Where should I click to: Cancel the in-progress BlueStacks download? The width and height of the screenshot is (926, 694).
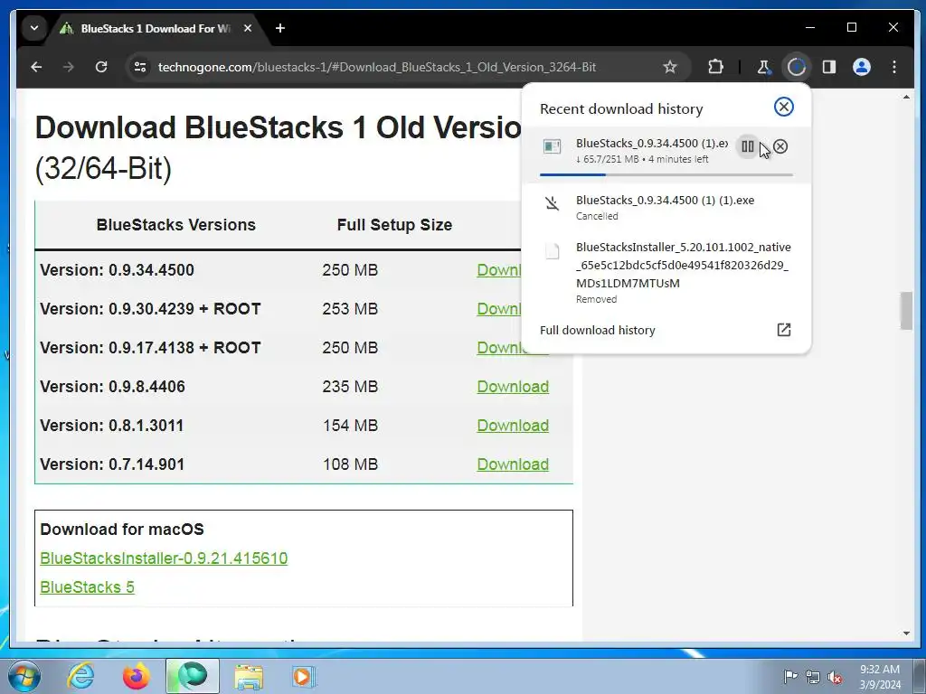click(x=780, y=146)
